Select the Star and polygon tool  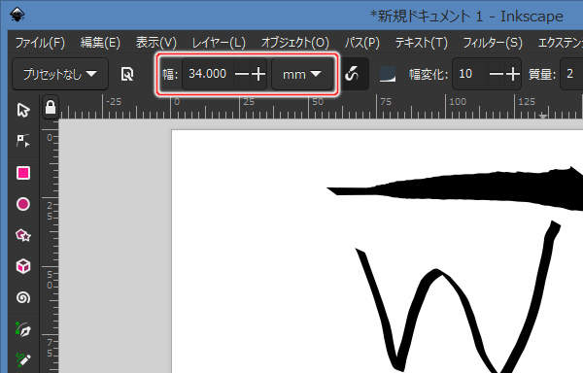pyautogui.click(x=23, y=235)
